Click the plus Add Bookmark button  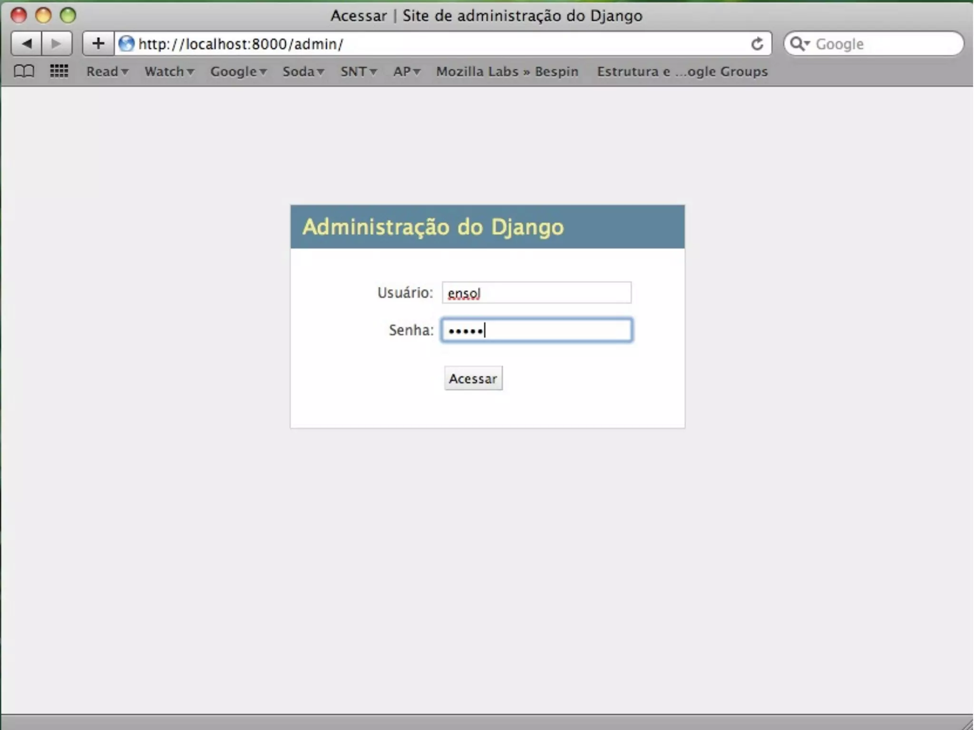click(x=98, y=44)
